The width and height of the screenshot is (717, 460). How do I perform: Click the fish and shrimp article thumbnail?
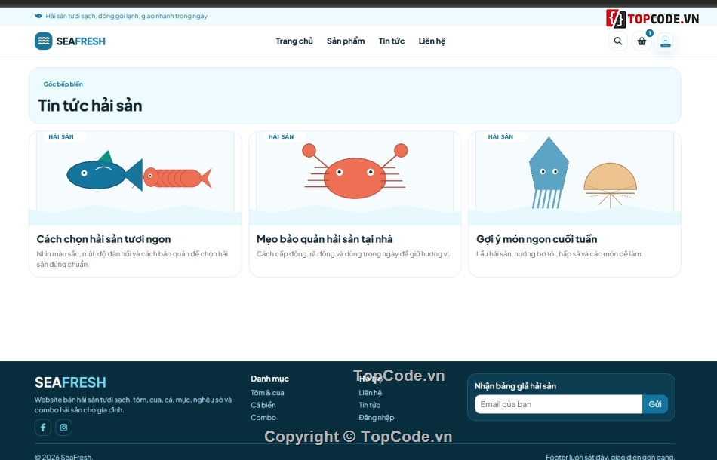pyautogui.click(x=135, y=178)
